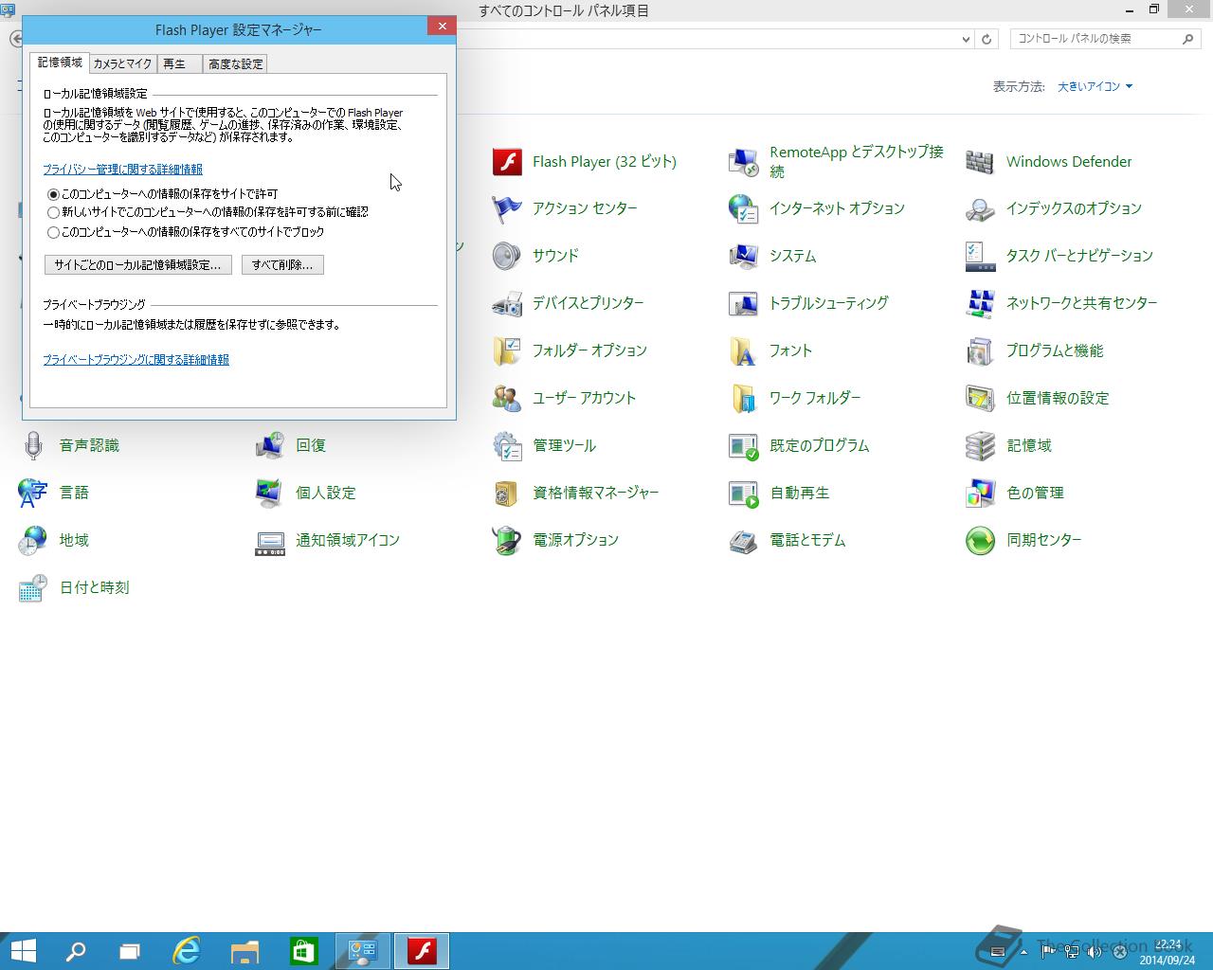Open インデックスのオプション icon
The height and width of the screenshot is (970, 1213).
tap(981, 209)
